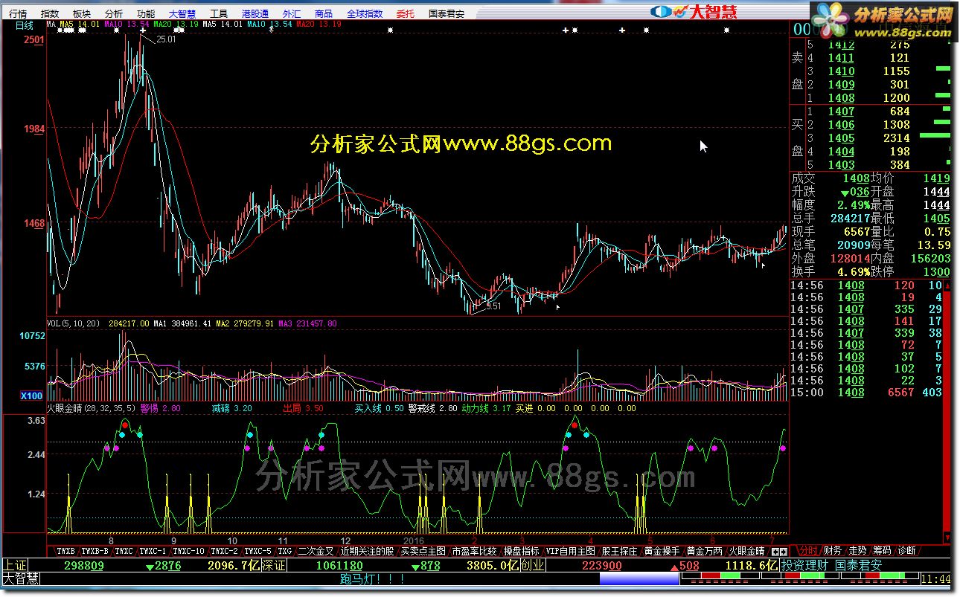Open the 诊断 side panel tab
The image size is (960, 597).
906,550
